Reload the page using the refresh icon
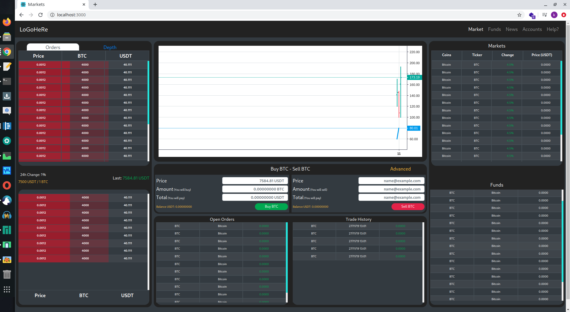Viewport: 570px width, 312px height. tap(40, 15)
